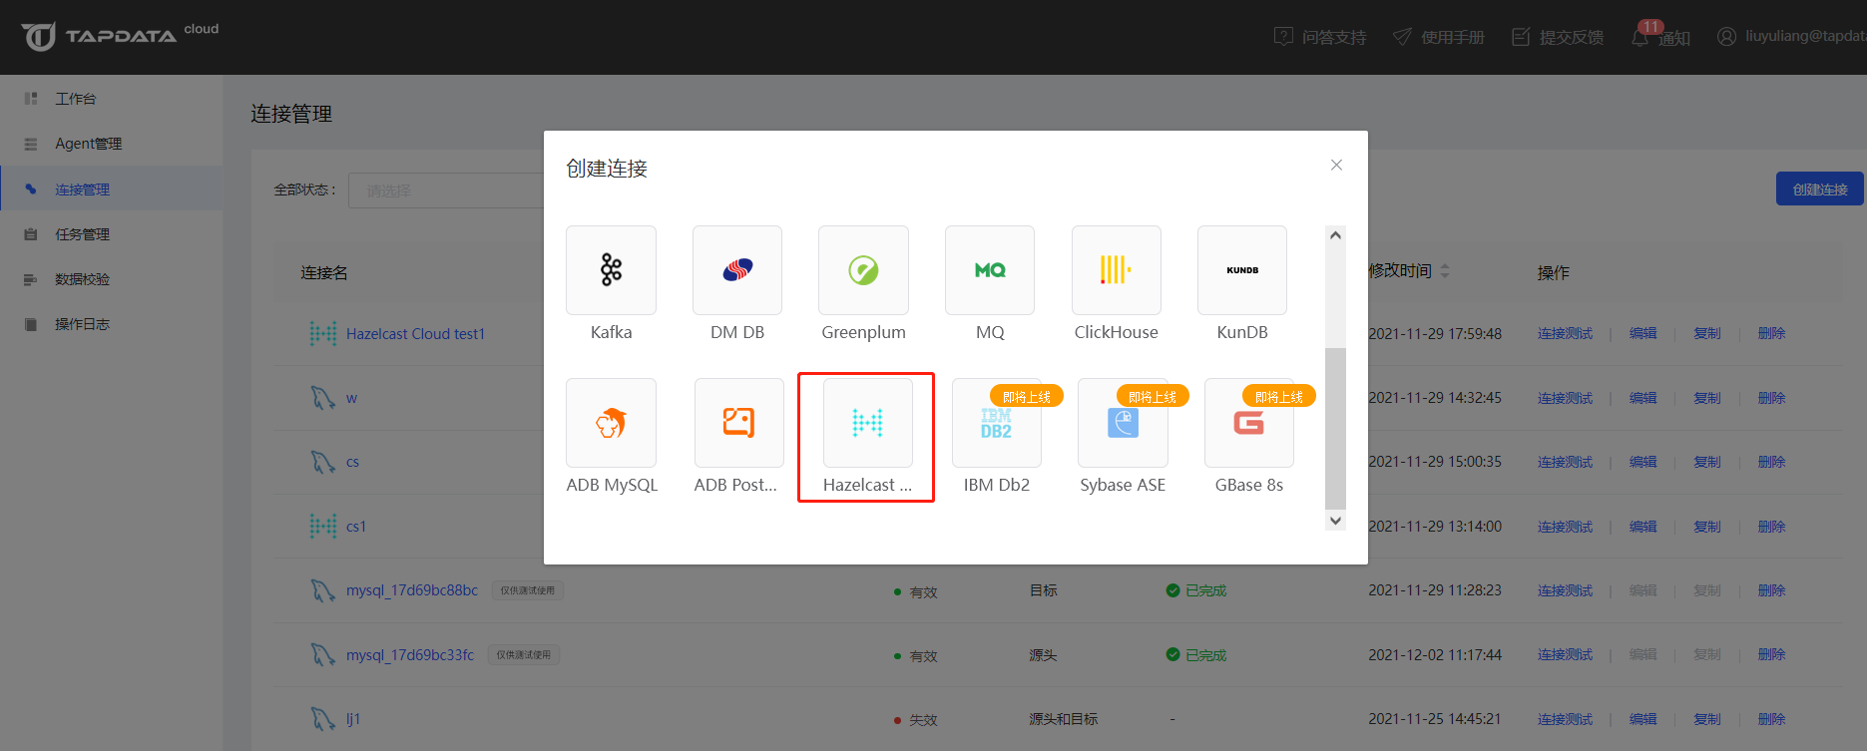Open the 全部状态 filter dropdown
Image resolution: width=1867 pixels, height=751 pixels.
[446, 189]
